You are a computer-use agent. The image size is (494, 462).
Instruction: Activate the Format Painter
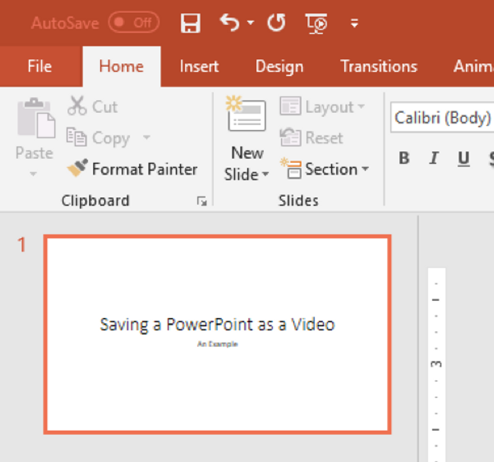click(x=78, y=168)
